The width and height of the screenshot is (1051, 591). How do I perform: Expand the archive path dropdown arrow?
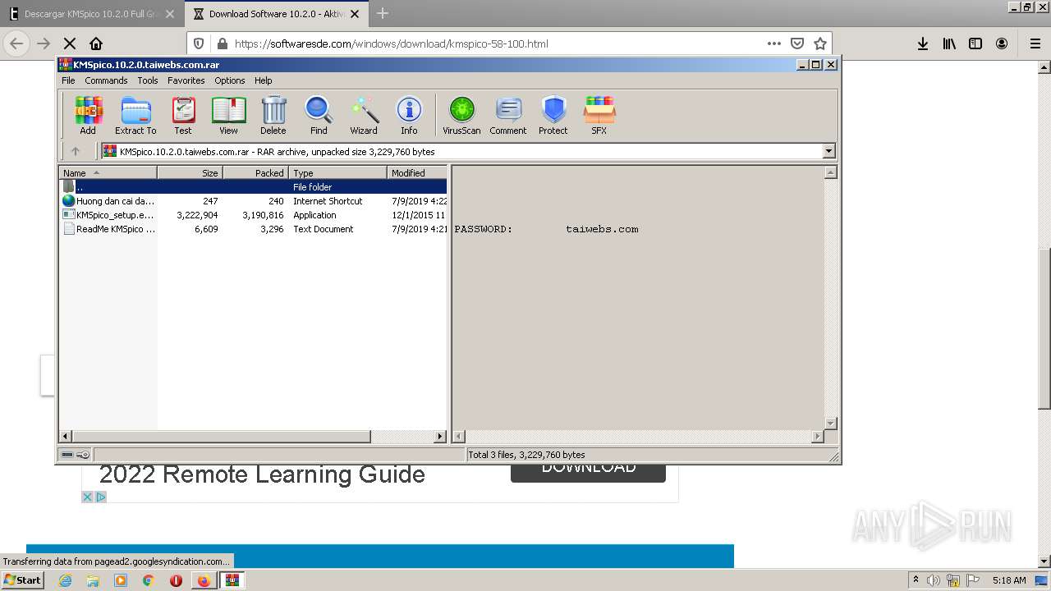coord(828,151)
